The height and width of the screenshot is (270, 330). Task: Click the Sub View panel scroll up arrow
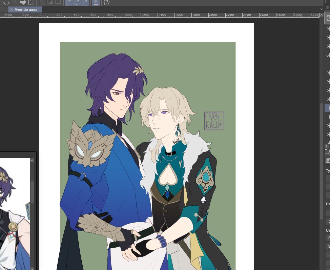click(32, 160)
